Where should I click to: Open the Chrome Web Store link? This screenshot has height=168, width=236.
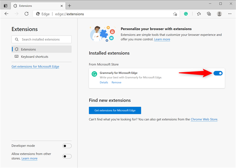(204, 119)
